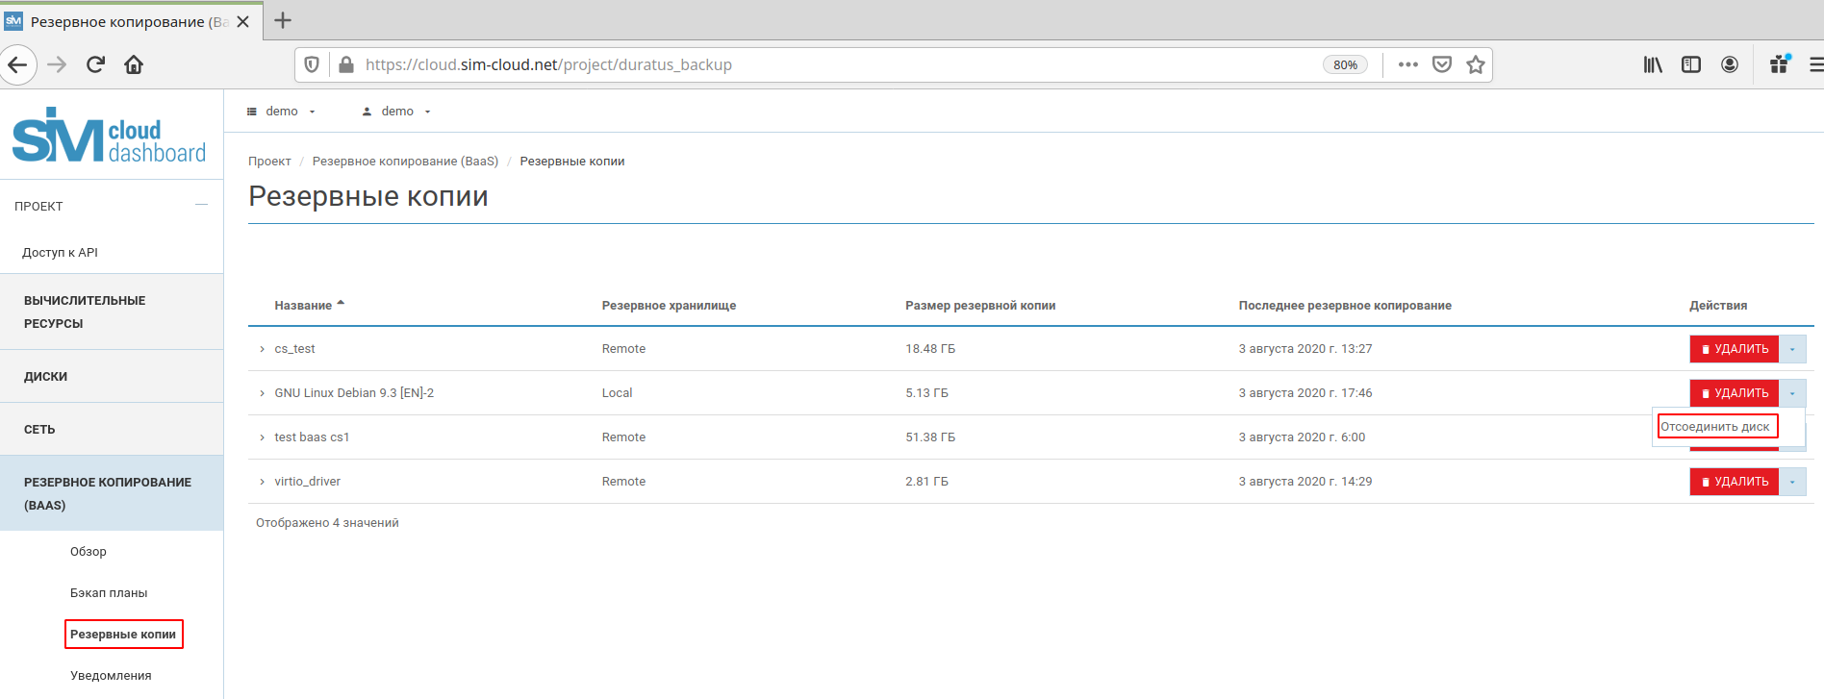The height and width of the screenshot is (699, 1824).
Task: Click the browser Reload page icon
Action: 95,64
